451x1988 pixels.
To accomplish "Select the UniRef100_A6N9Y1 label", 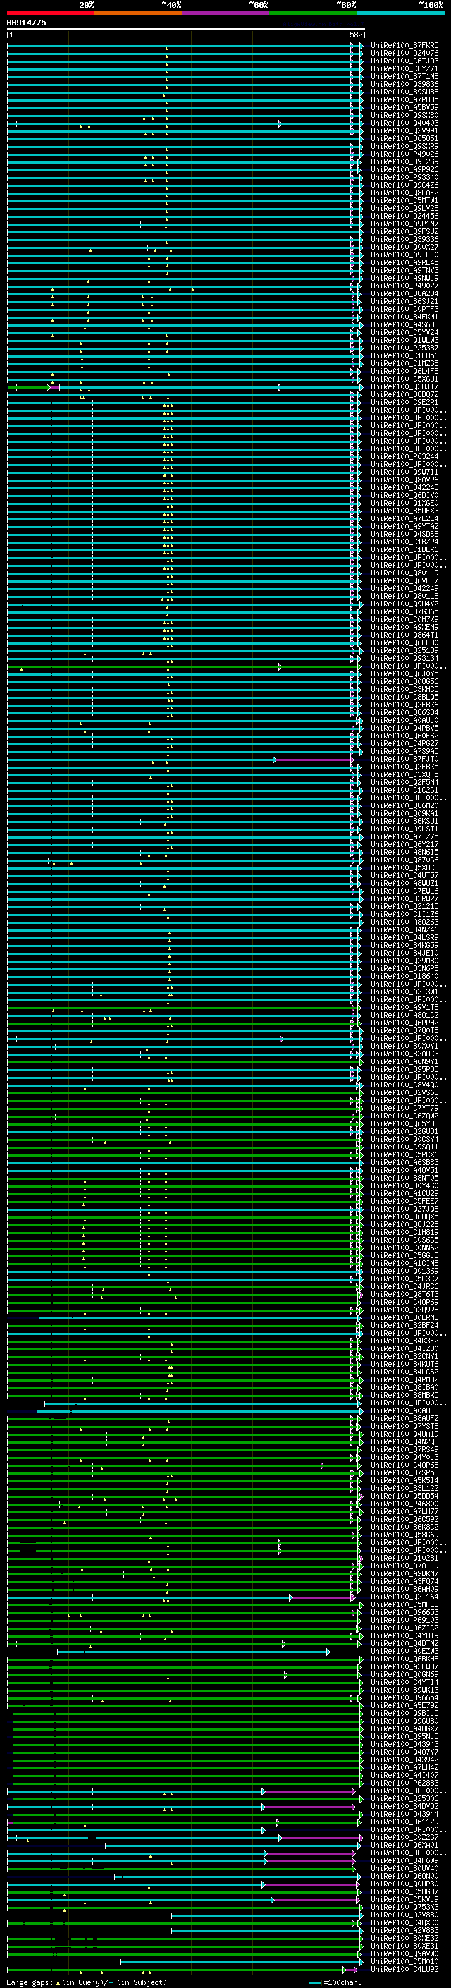I will (x=404, y=1062).
